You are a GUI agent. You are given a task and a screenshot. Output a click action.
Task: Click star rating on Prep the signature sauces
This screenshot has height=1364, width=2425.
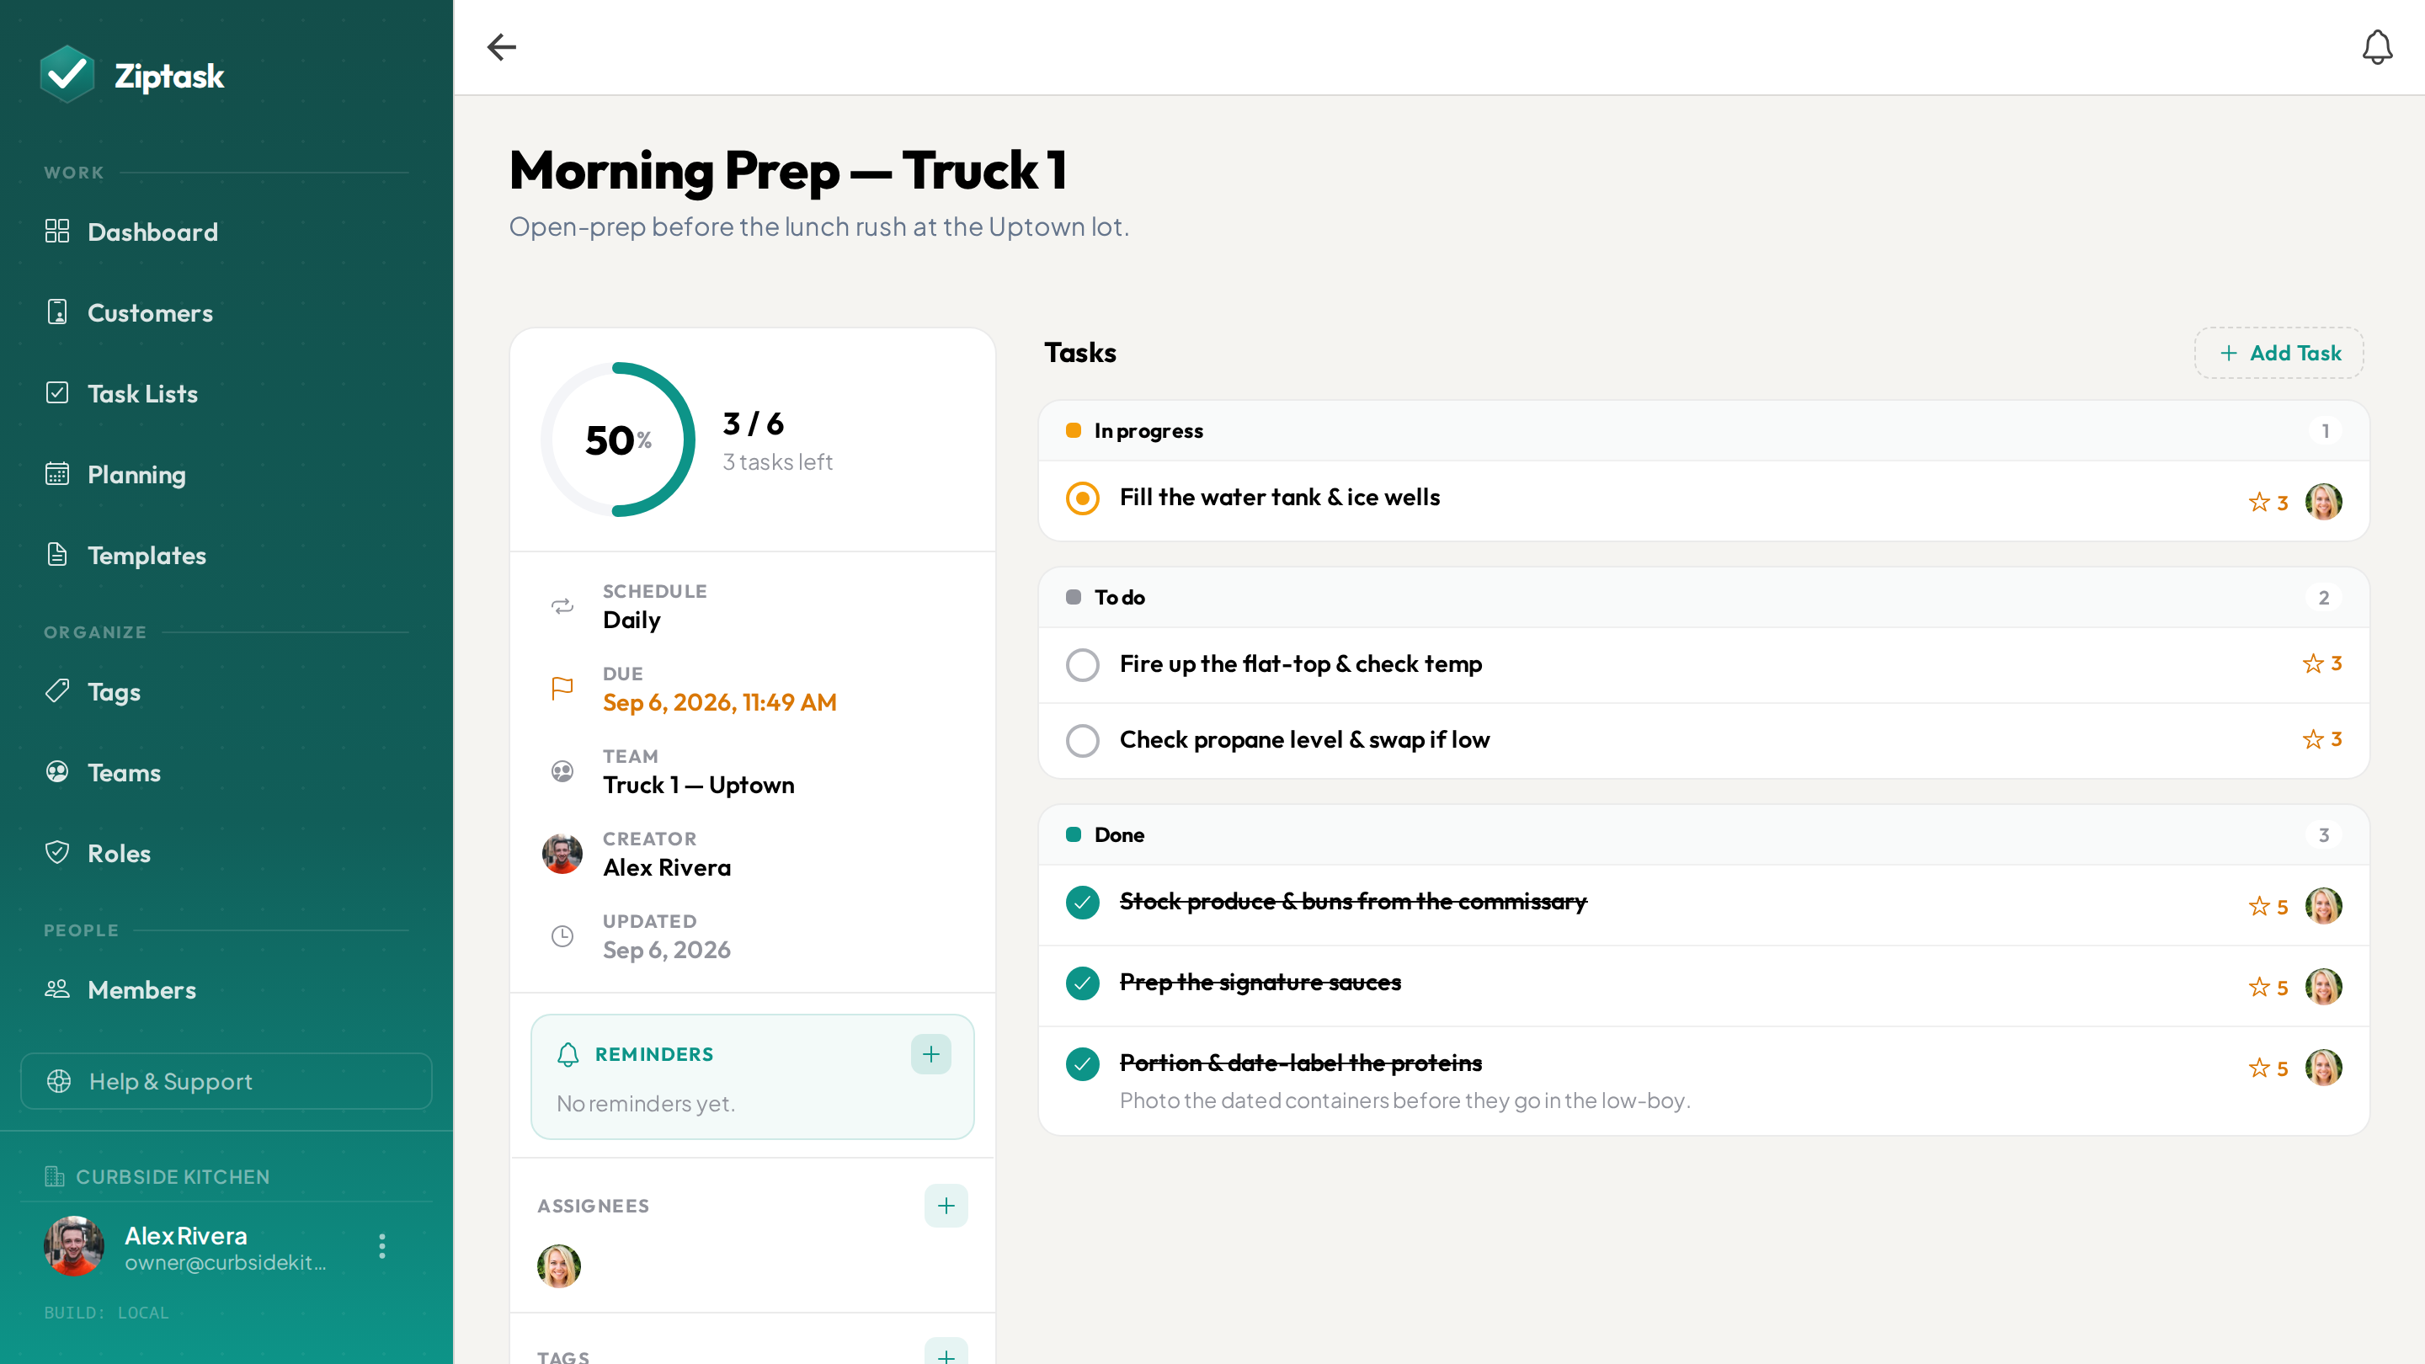[x=2268, y=987]
